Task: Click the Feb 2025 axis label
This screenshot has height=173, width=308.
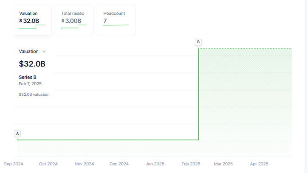Action: tap(191, 164)
